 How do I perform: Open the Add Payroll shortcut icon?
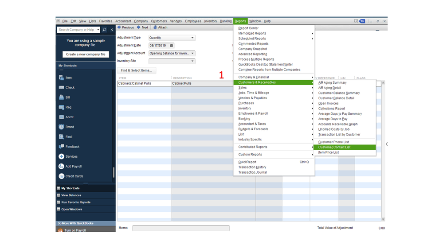[61, 166]
